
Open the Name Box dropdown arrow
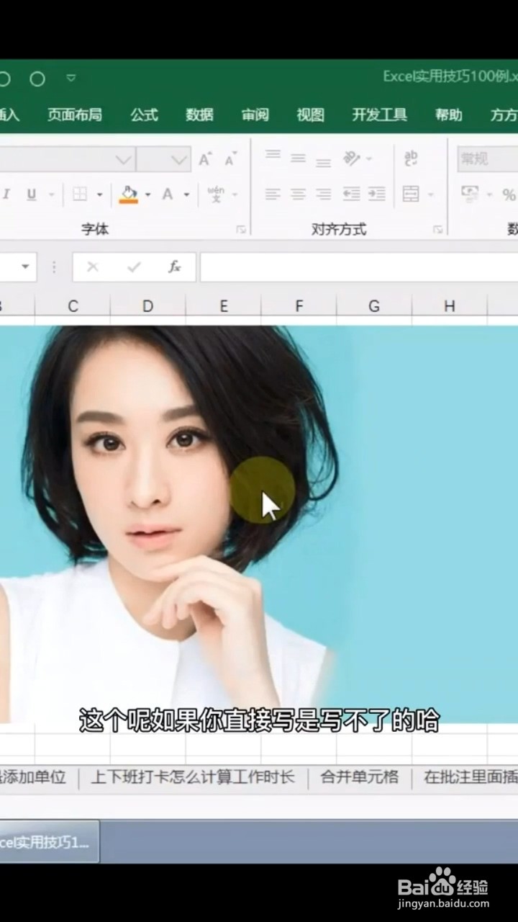(25, 267)
